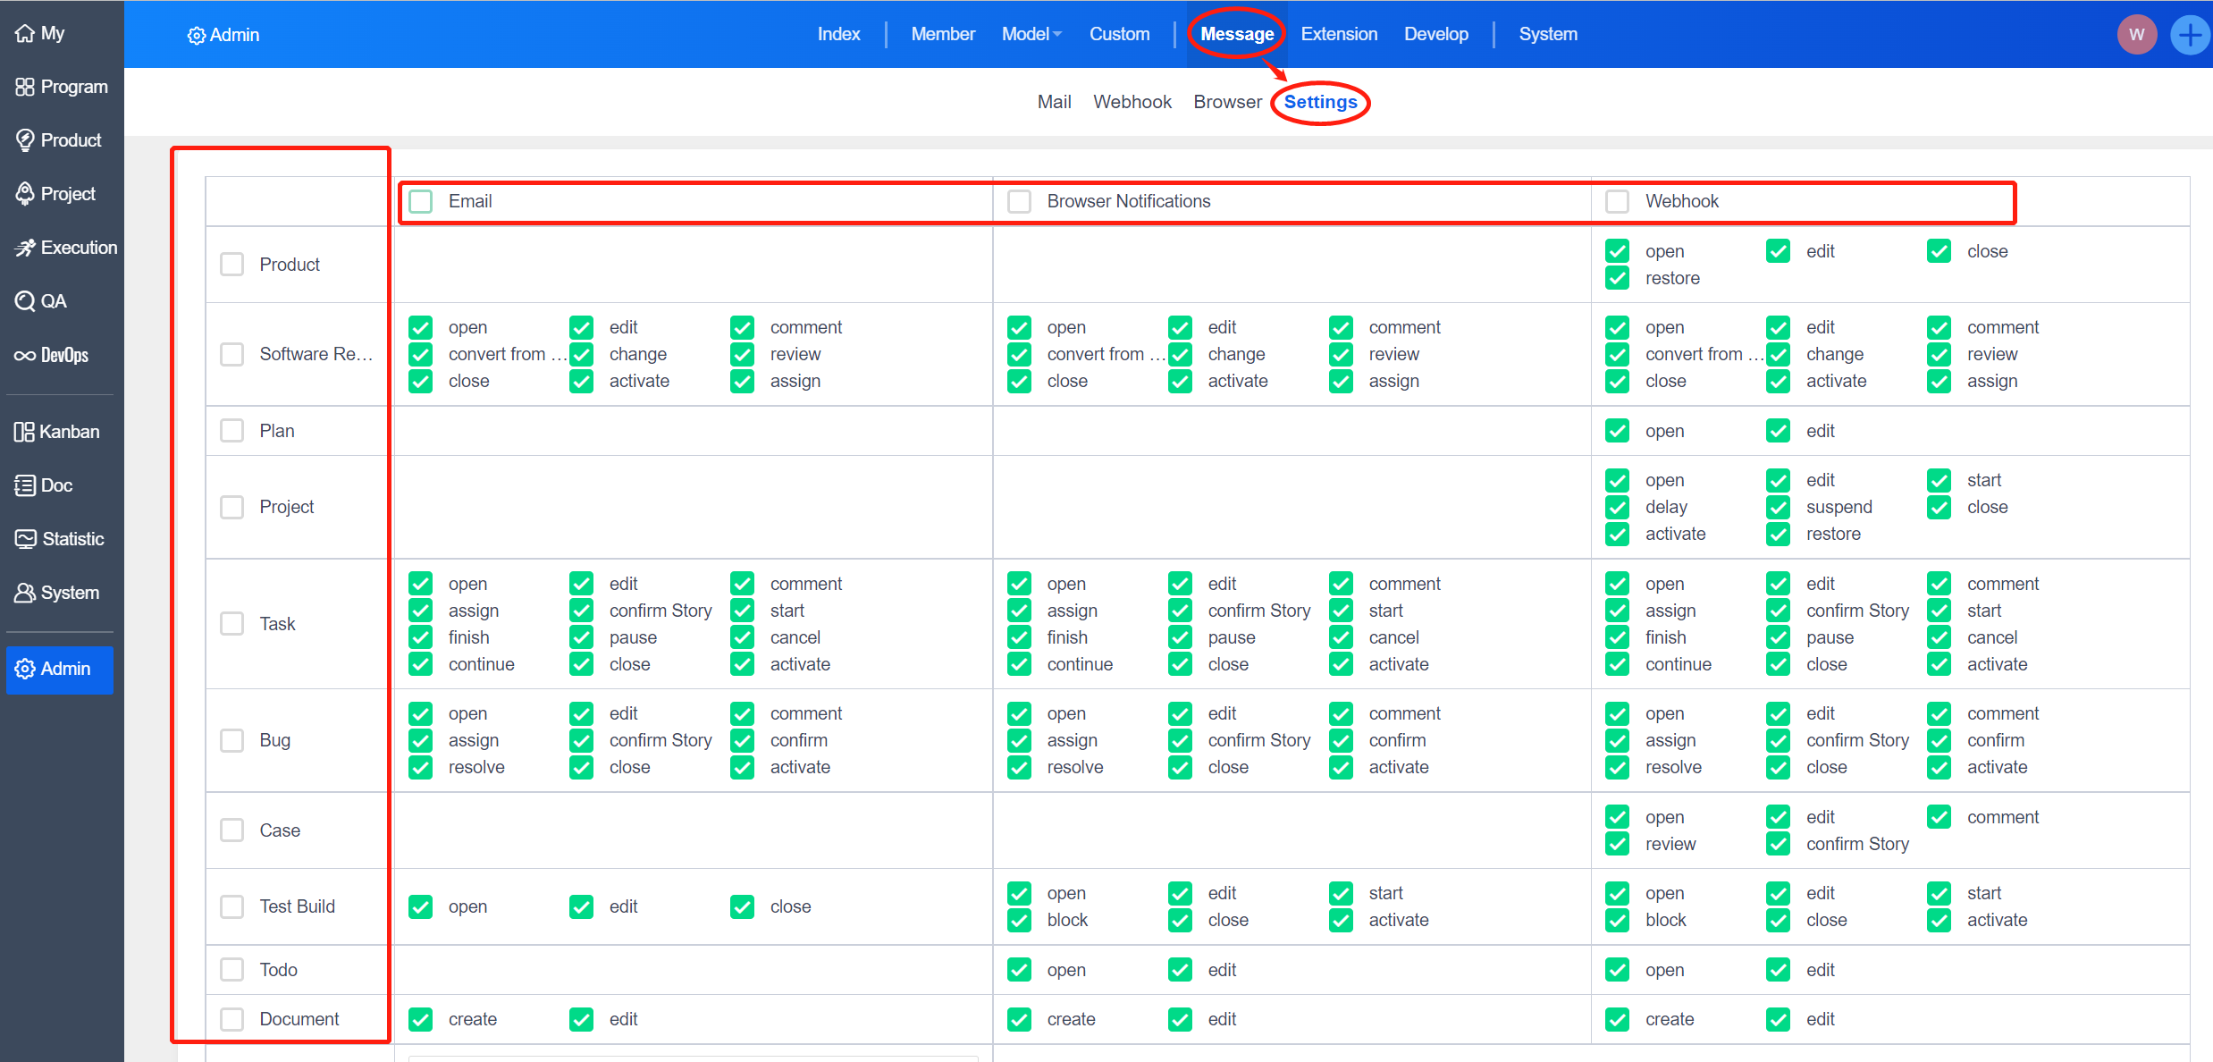Open the W user avatar menu
This screenshot has width=2213, height=1062.
(2136, 35)
